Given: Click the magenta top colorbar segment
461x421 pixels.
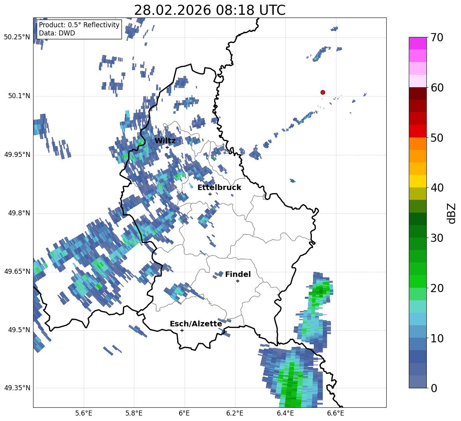Looking at the screenshot, I should [x=417, y=43].
